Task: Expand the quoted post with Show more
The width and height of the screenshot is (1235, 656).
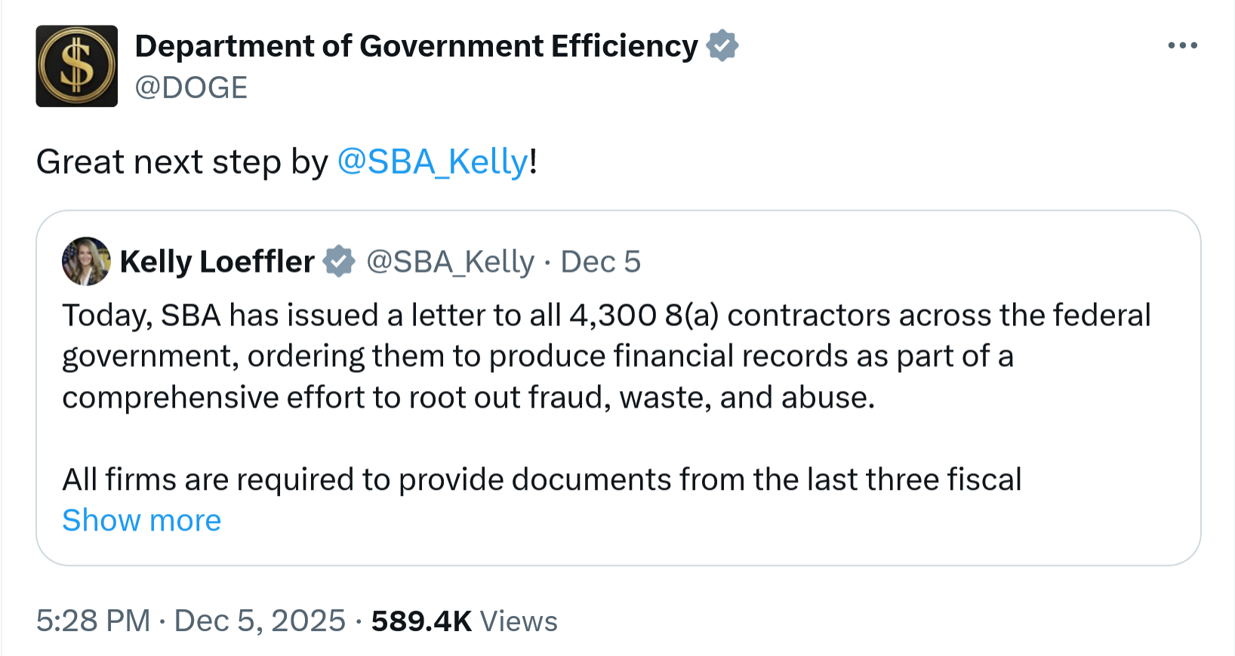Action: click(142, 521)
